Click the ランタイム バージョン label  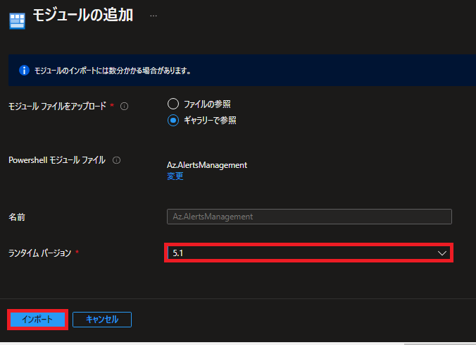click(x=39, y=253)
